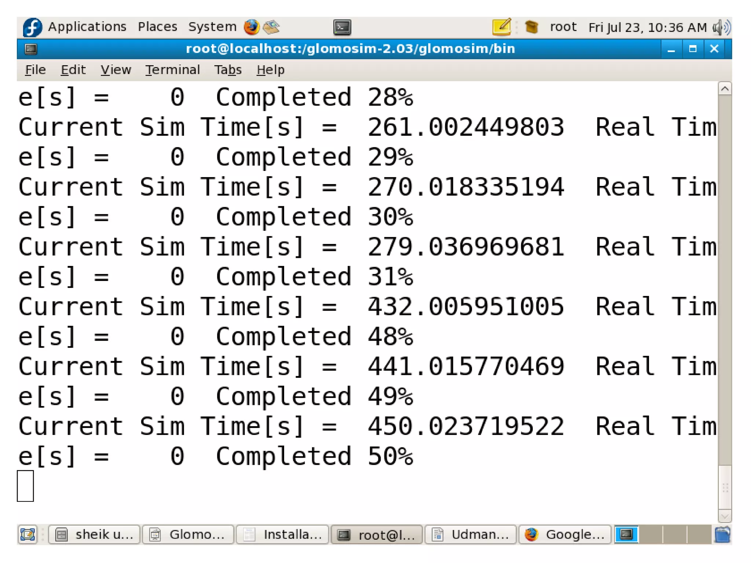Viewport: 751px width, 563px height.
Task: Click the date and time clock
Action: (x=647, y=27)
